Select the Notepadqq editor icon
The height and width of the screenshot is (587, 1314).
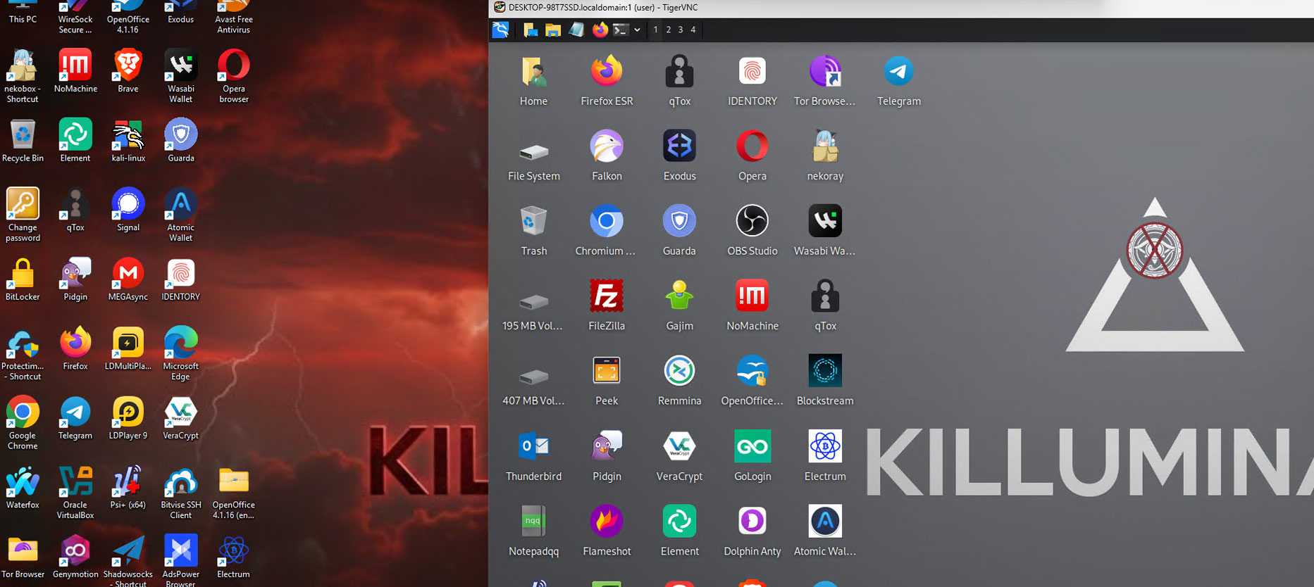(x=534, y=531)
